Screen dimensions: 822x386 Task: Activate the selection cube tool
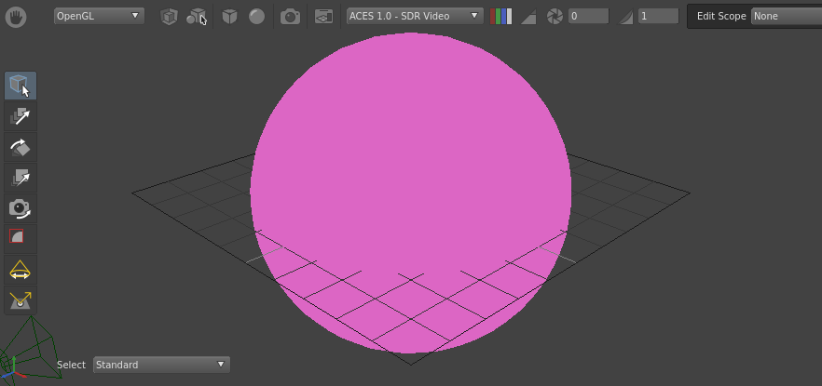tap(20, 86)
